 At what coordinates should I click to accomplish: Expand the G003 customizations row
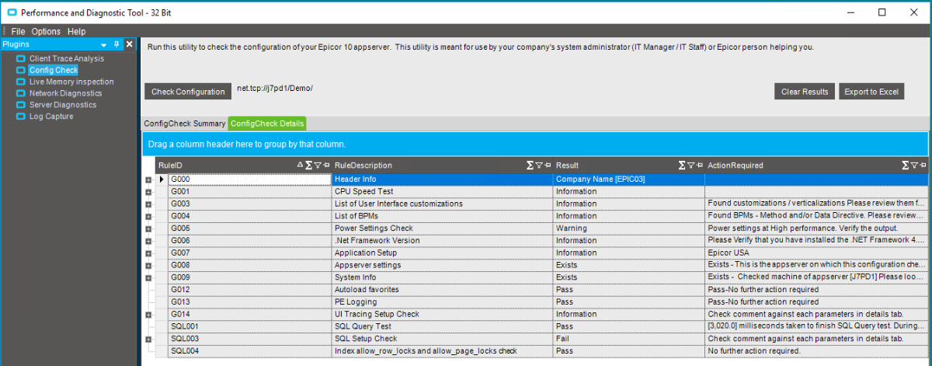click(148, 204)
